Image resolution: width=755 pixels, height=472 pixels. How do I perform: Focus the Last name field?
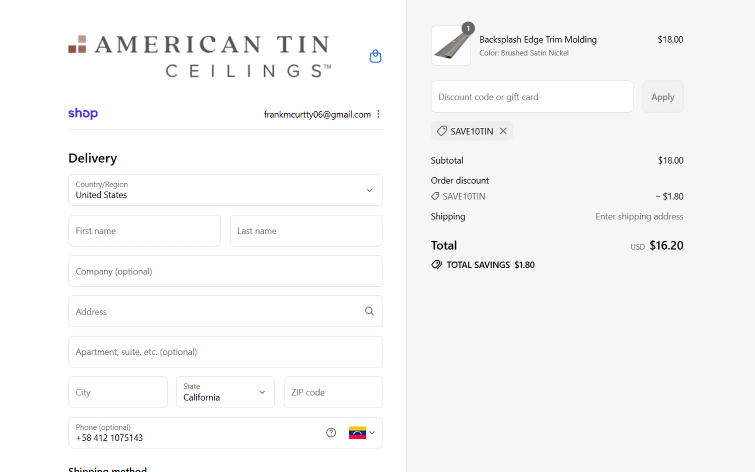tap(307, 231)
